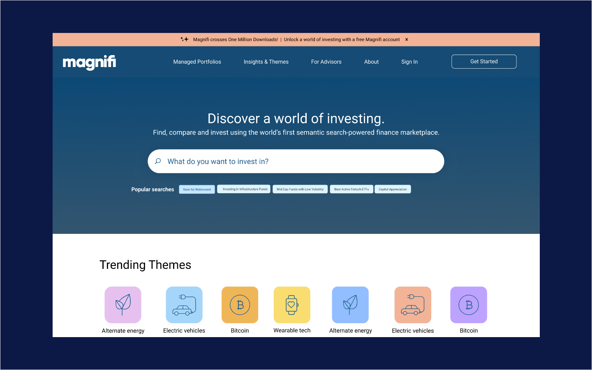592x370 pixels.
Task: Open the purple Alternate energy theme icon
Action: (123, 305)
